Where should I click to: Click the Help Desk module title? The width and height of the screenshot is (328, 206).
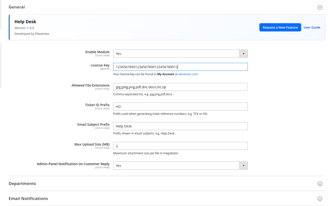[x=25, y=22]
